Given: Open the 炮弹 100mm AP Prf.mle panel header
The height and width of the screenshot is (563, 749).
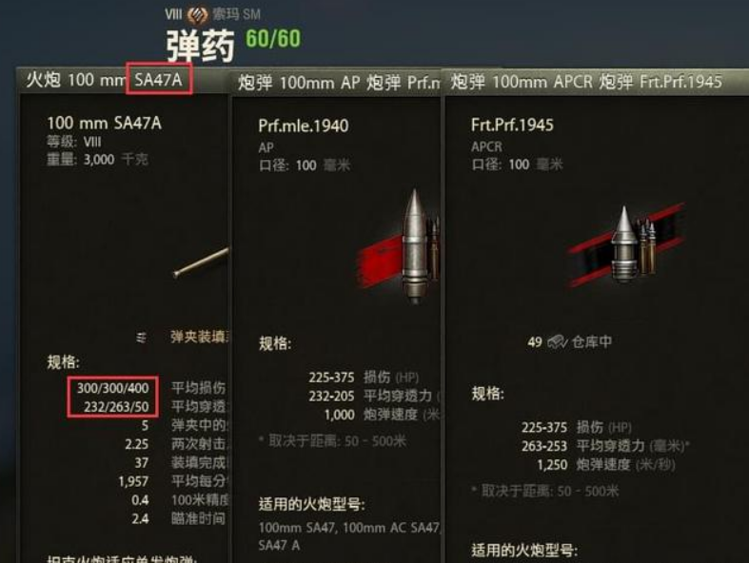Looking at the screenshot, I should tap(336, 83).
